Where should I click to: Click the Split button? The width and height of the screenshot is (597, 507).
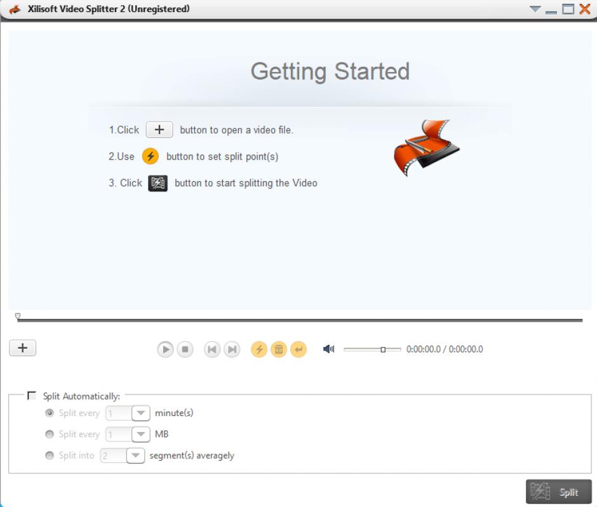coord(558,492)
